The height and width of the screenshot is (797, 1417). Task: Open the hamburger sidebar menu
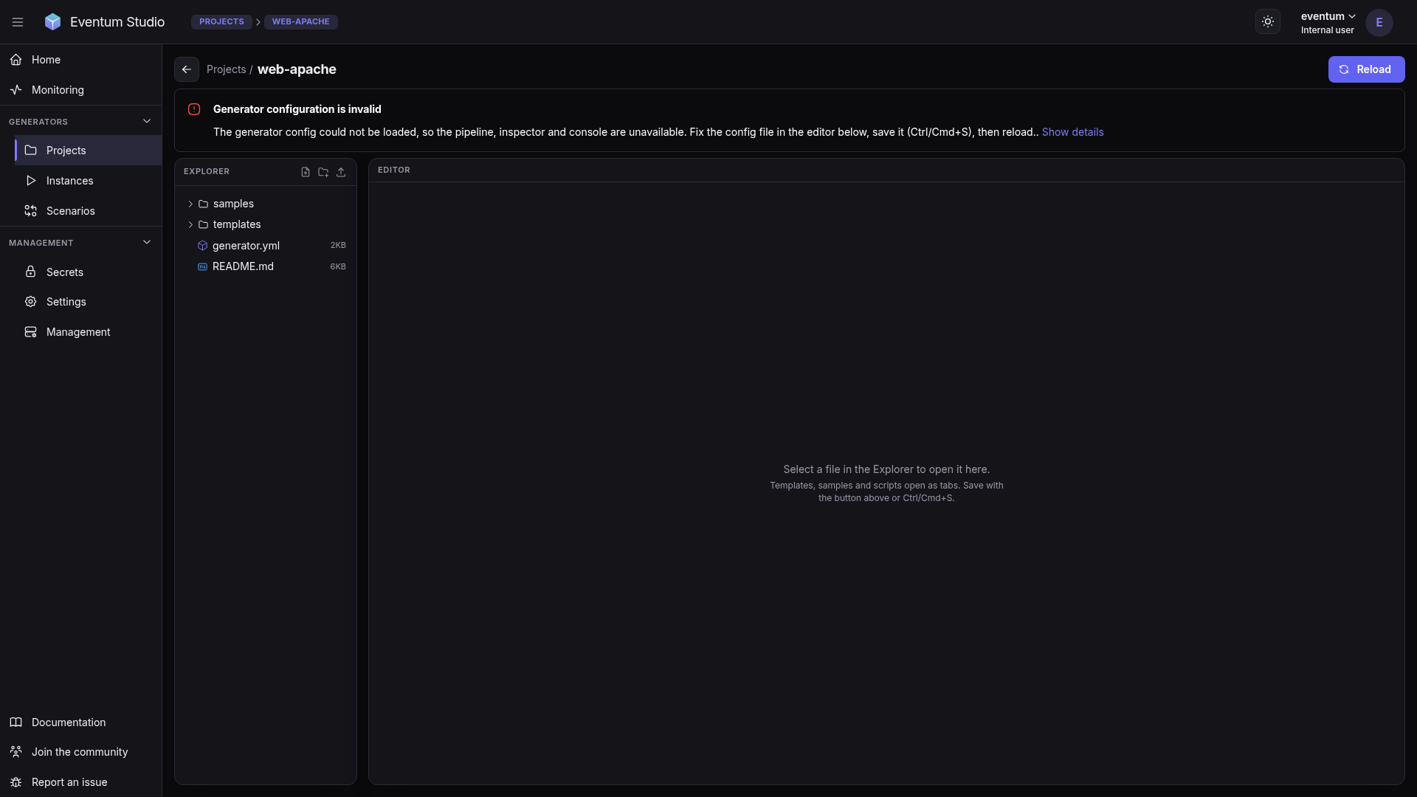(x=18, y=22)
